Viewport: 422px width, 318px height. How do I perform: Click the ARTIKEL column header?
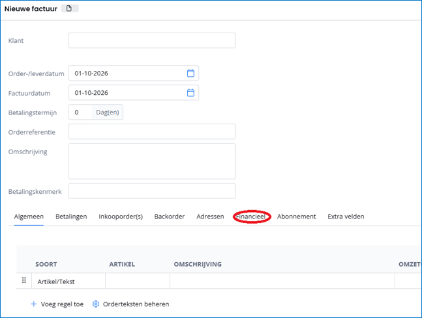tap(122, 264)
